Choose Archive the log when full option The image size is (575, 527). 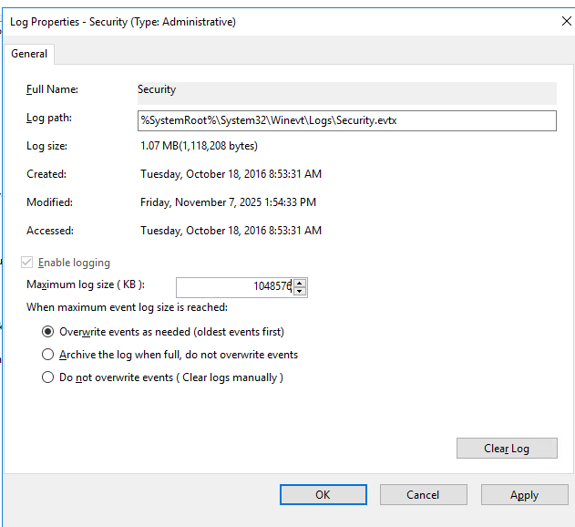48,355
